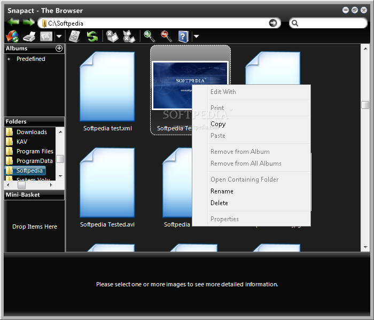
Task: Click the main pane scrollbar thumb
Action: (365, 105)
